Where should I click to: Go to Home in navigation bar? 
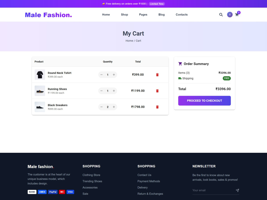(106, 15)
